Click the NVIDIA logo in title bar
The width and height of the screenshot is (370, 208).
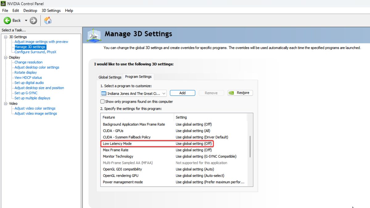coord(3,4)
